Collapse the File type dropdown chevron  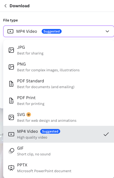click(x=107, y=31)
